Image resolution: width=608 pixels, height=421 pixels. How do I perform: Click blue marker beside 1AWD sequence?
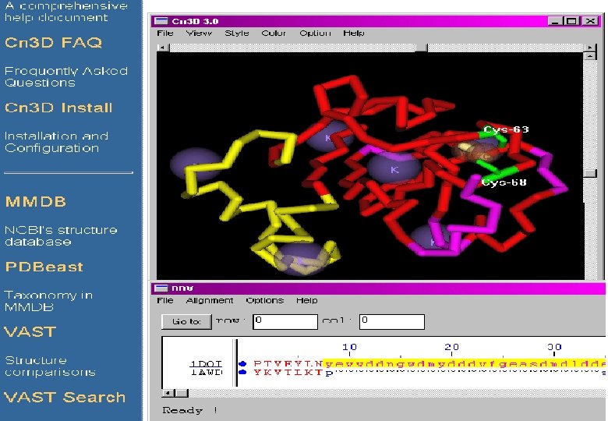pos(242,372)
